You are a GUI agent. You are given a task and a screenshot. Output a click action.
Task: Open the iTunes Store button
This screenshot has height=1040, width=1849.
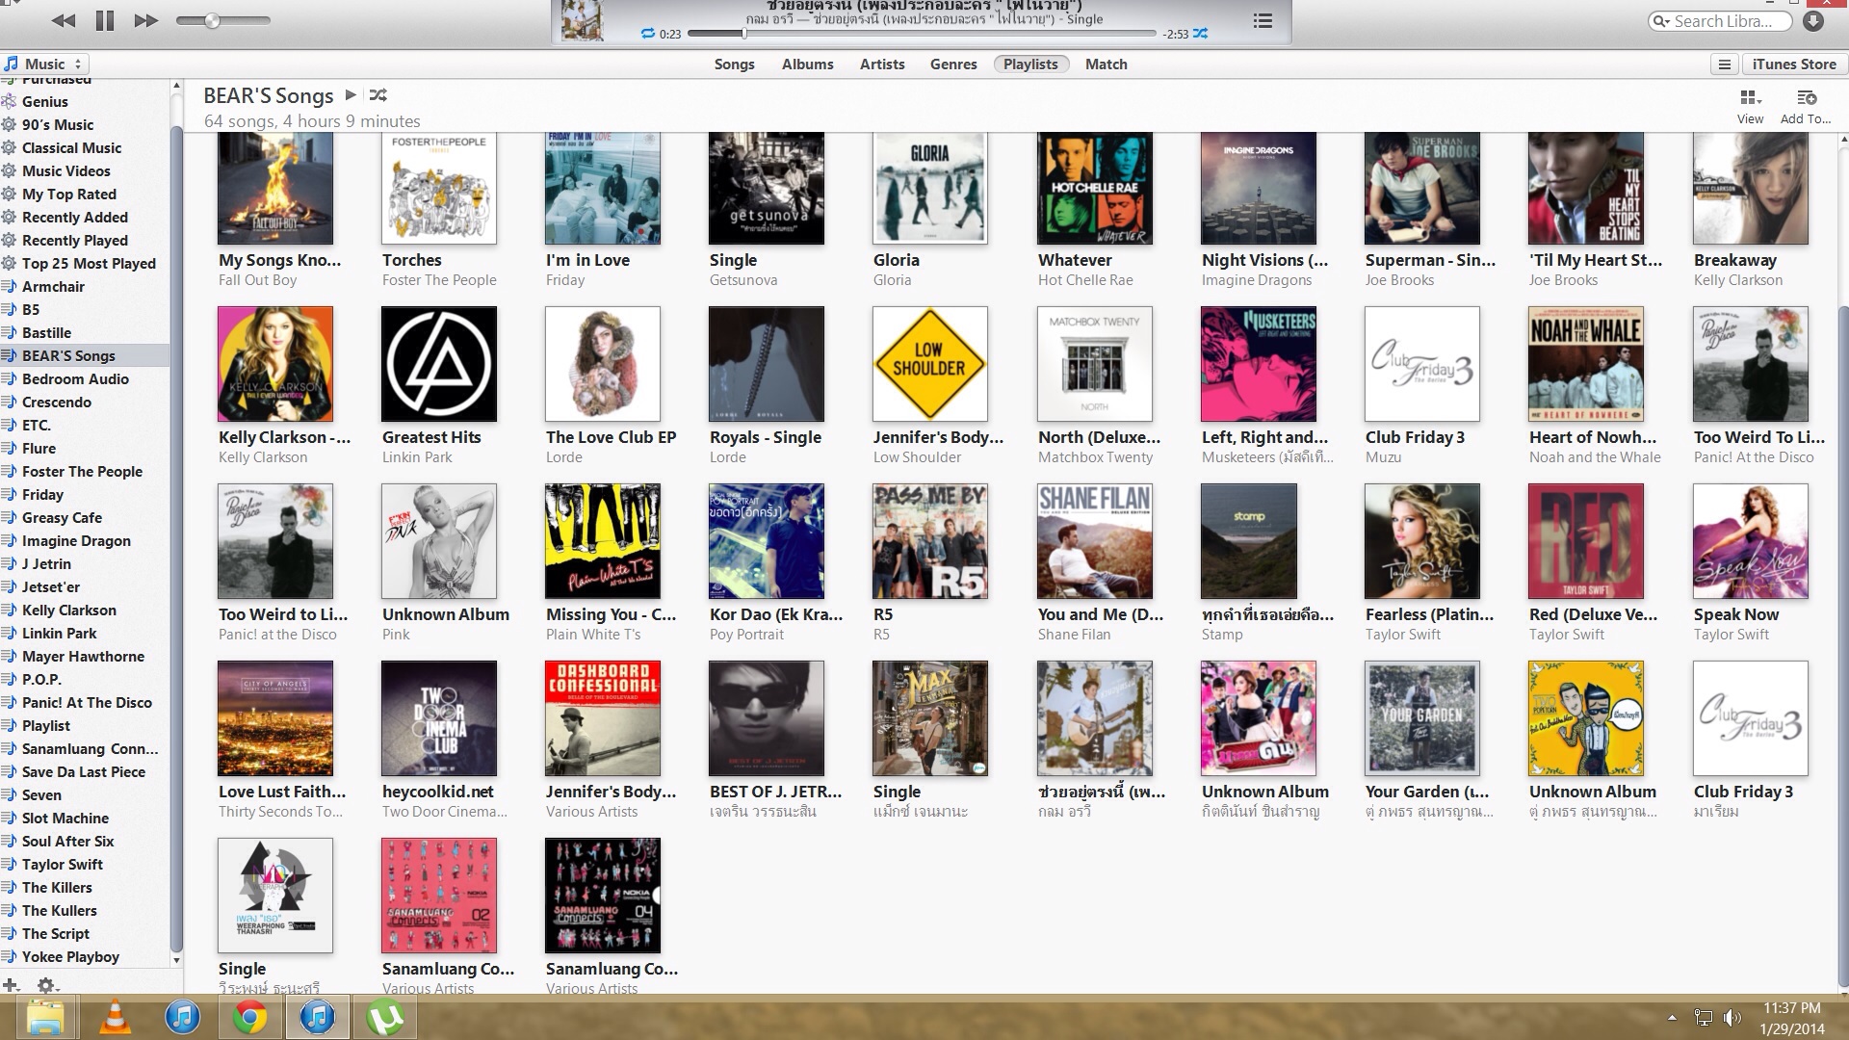tap(1794, 65)
